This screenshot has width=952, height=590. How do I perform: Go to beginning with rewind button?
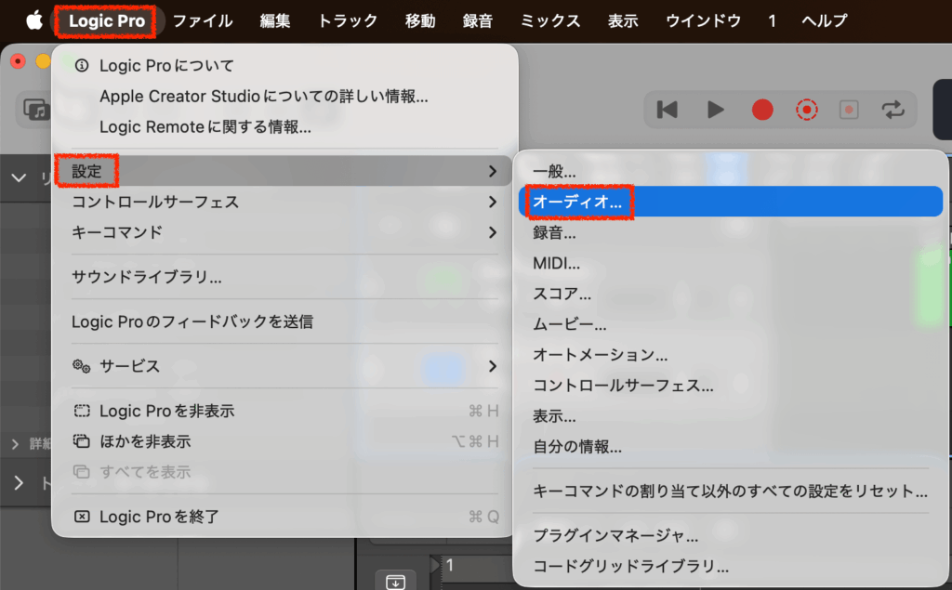click(x=668, y=110)
